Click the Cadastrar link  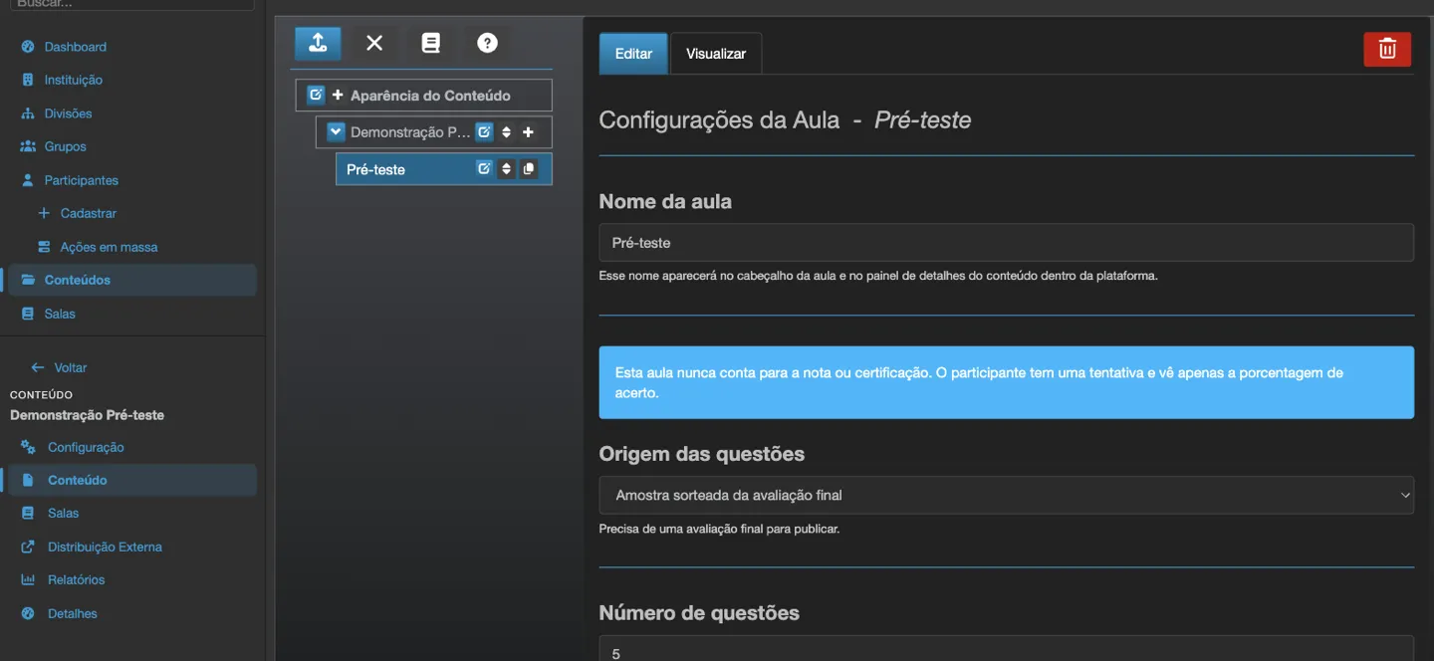pyautogui.click(x=89, y=213)
